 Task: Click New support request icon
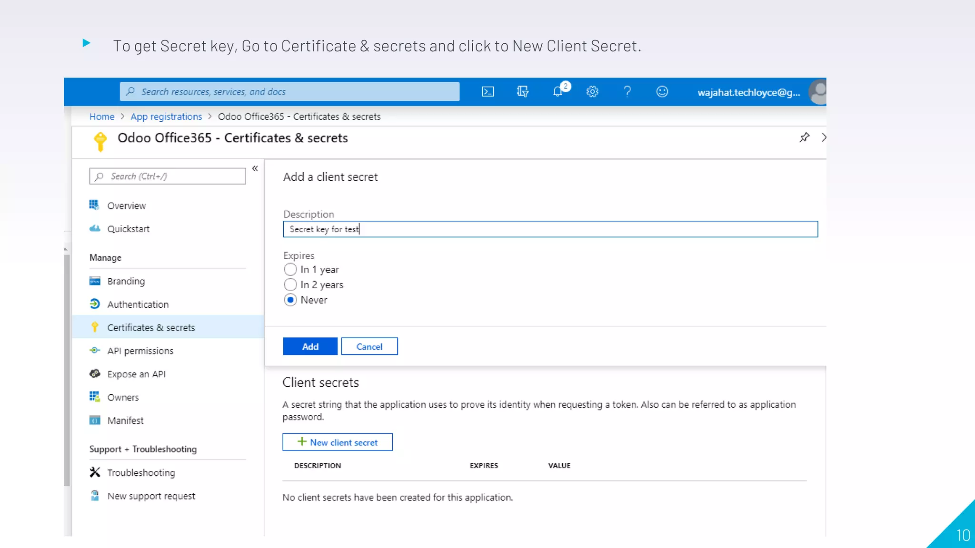tap(95, 496)
